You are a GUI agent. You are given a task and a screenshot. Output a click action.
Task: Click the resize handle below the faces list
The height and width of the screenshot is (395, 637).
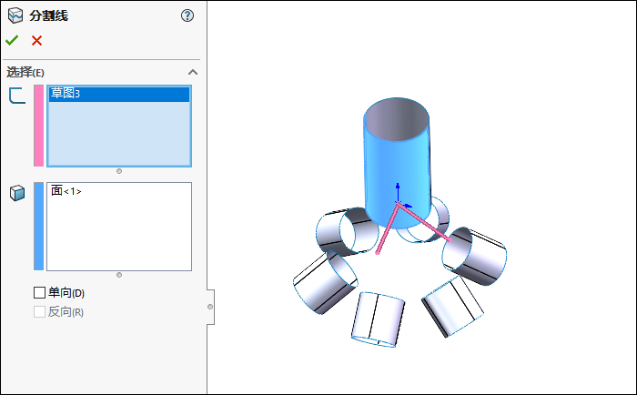pos(119,275)
